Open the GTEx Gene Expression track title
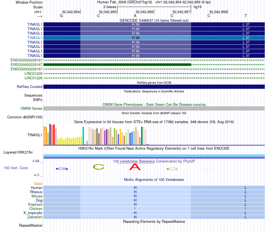Image resolution: width=265 pixels, height=232 pixels. pos(154,122)
